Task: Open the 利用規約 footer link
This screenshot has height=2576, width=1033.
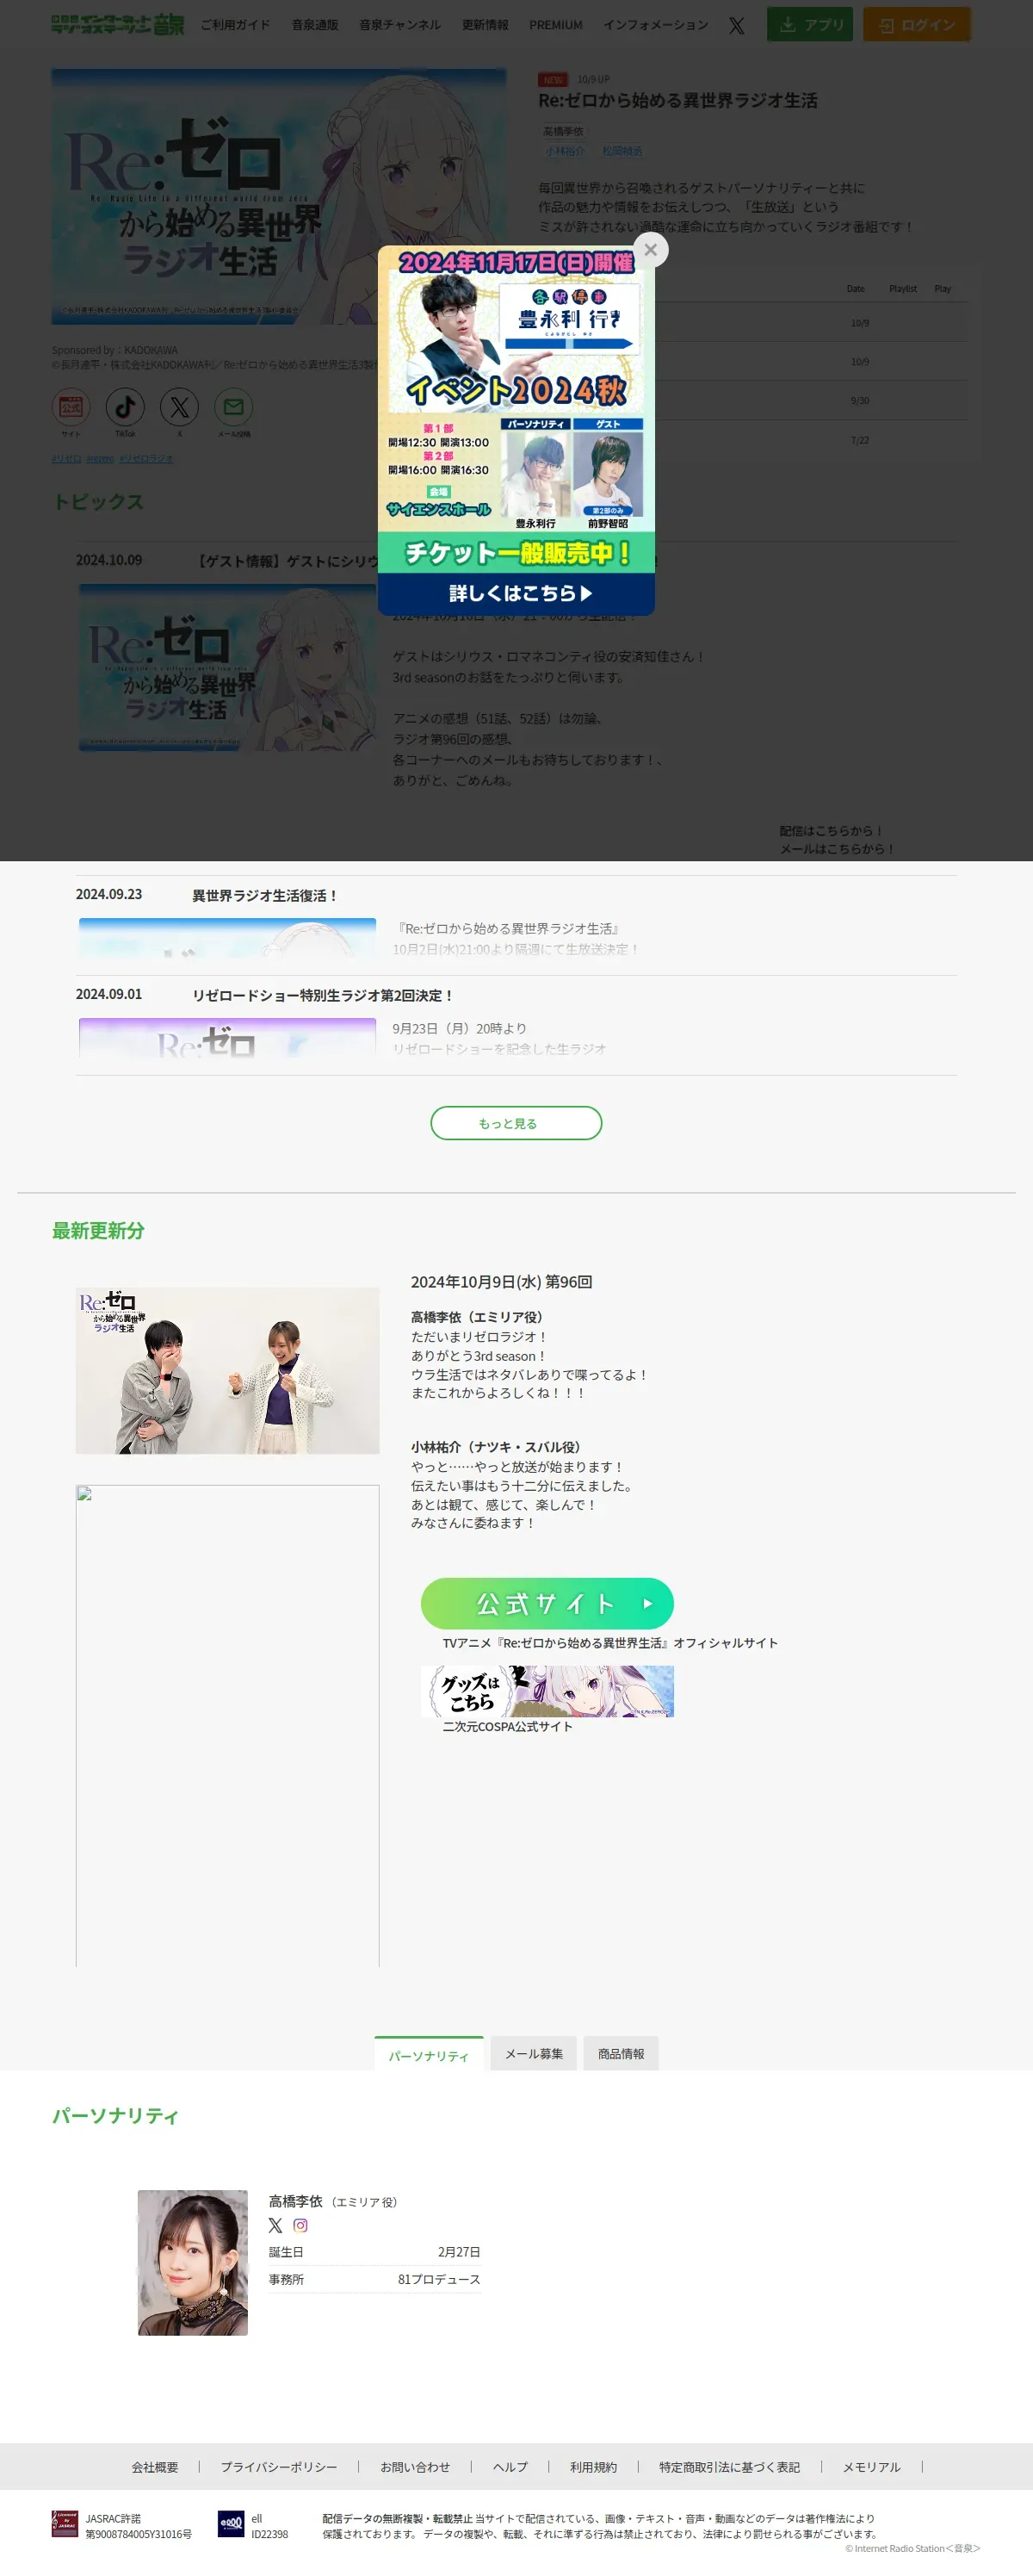Action: (593, 2467)
